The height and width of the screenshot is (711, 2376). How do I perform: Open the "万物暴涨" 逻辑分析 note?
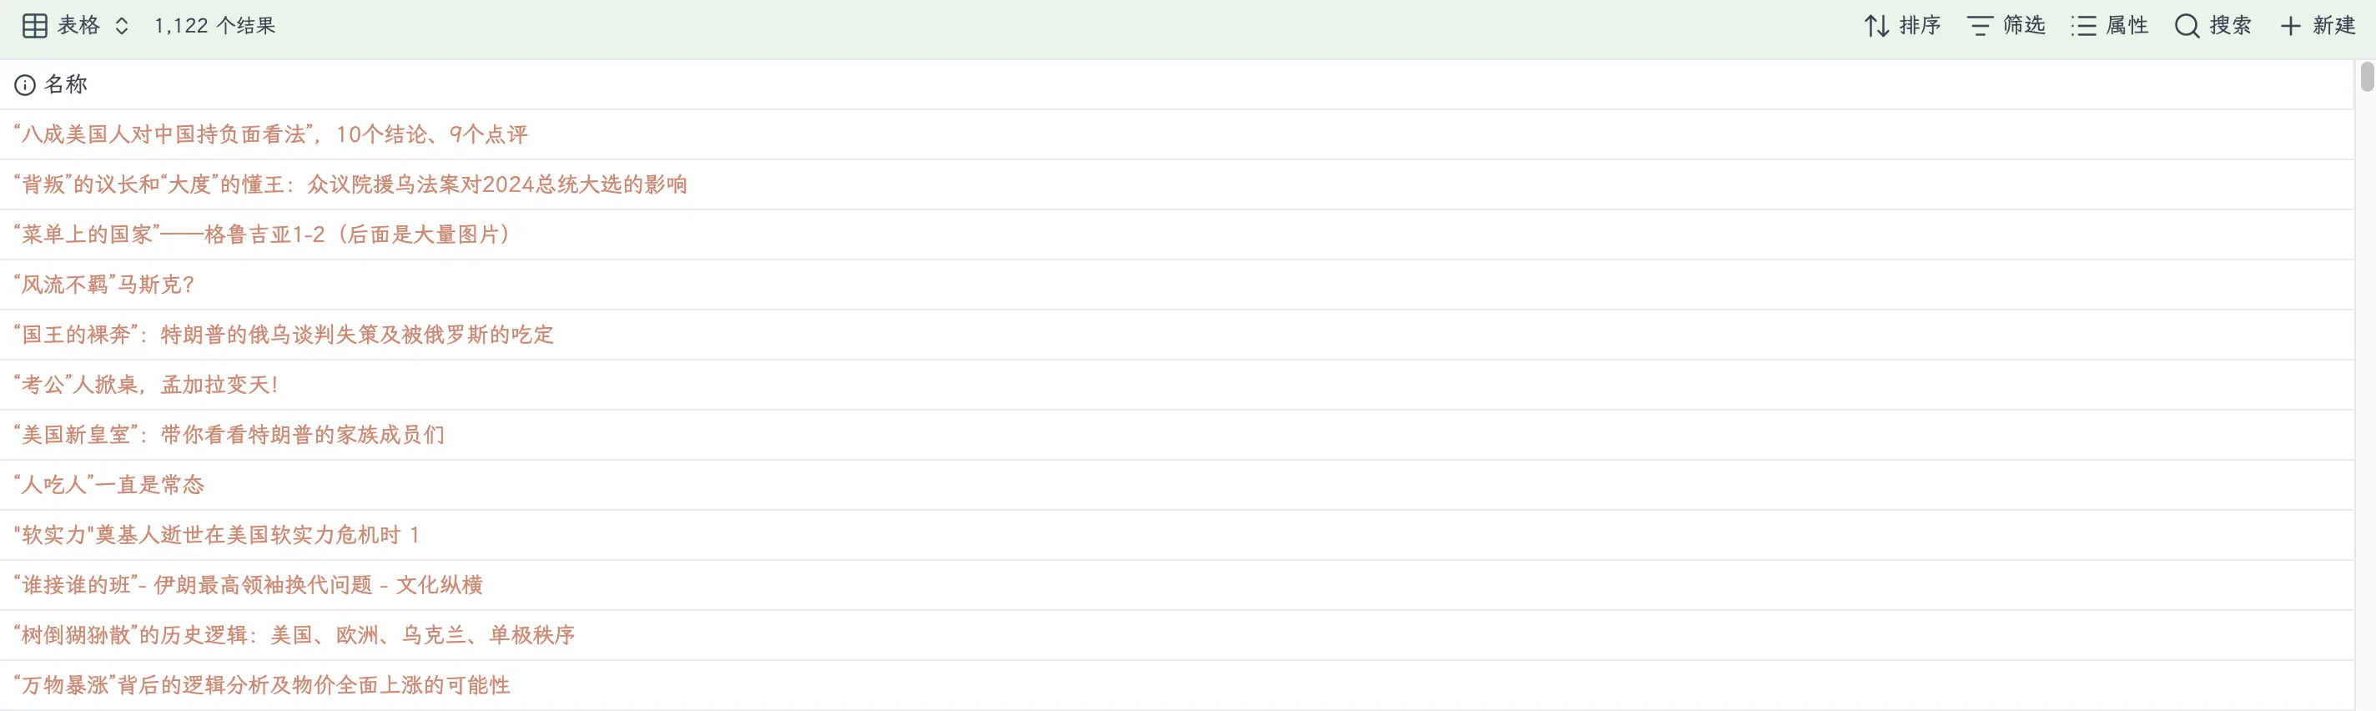(262, 685)
